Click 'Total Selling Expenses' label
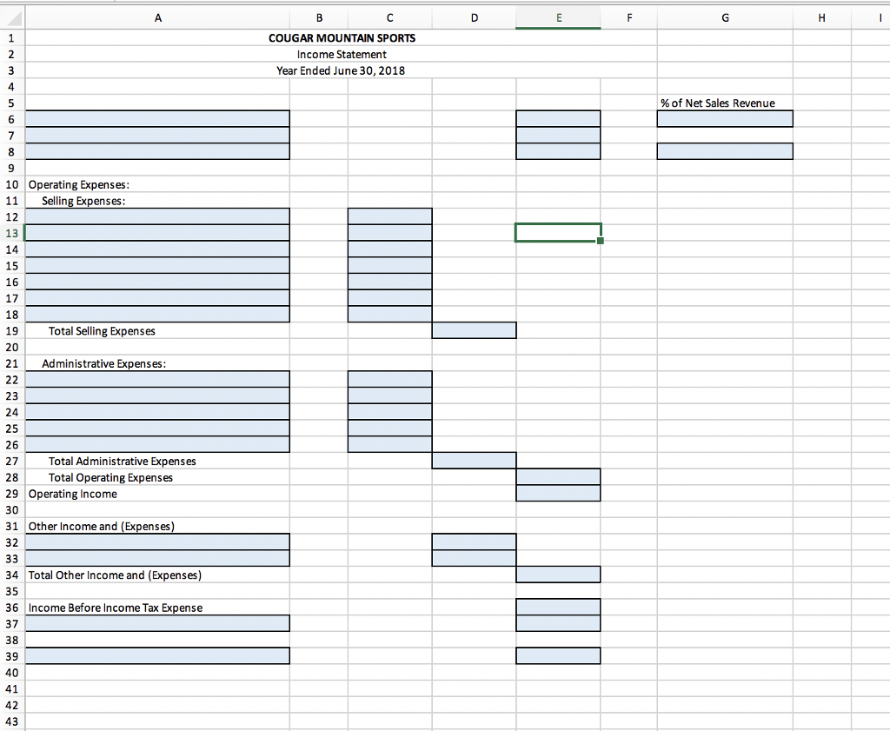The width and height of the screenshot is (890, 731). tap(102, 331)
